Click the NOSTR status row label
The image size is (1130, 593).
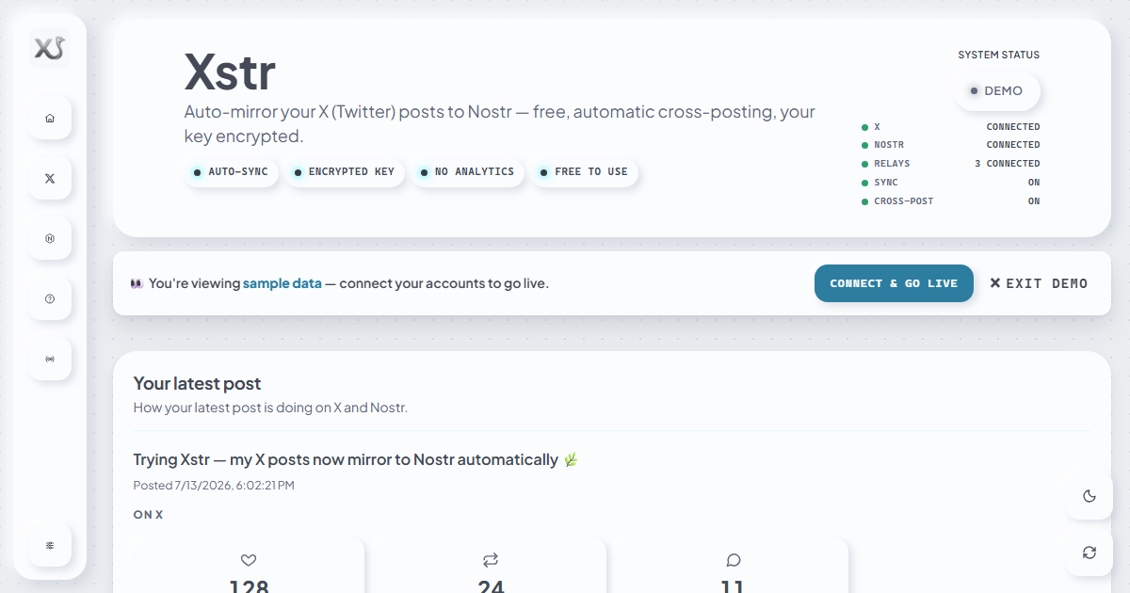coord(889,145)
